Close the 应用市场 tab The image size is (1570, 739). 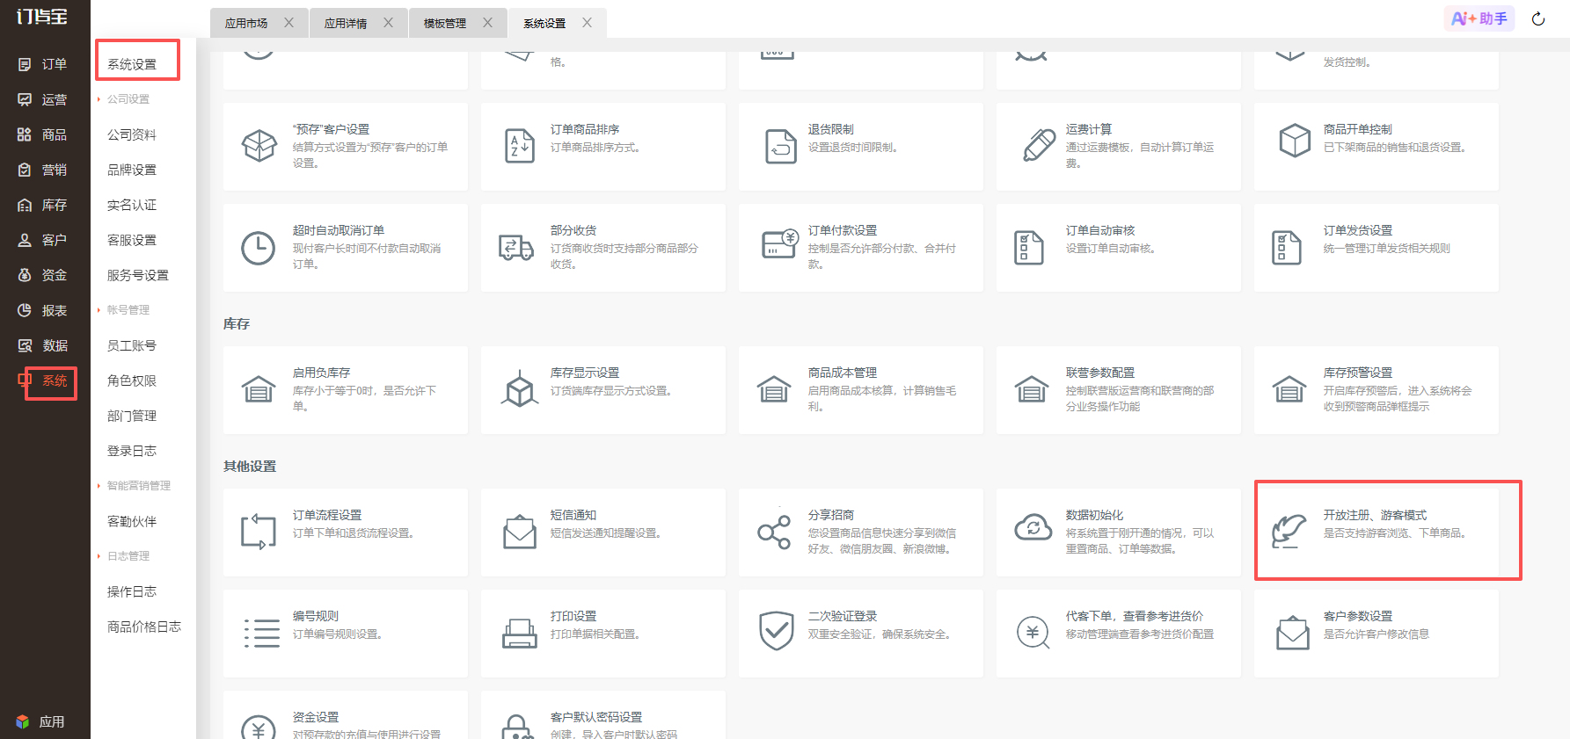click(x=289, y=23)
